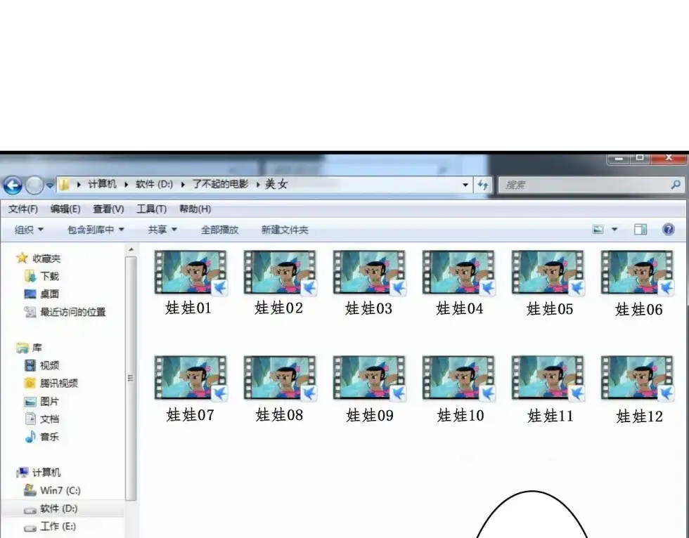
Task: Click the 新建文件夹 button
Action: 284,230
